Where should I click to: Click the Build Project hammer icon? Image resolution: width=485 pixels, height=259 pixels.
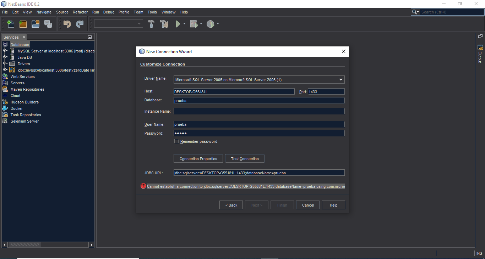(x=152, y=24)
